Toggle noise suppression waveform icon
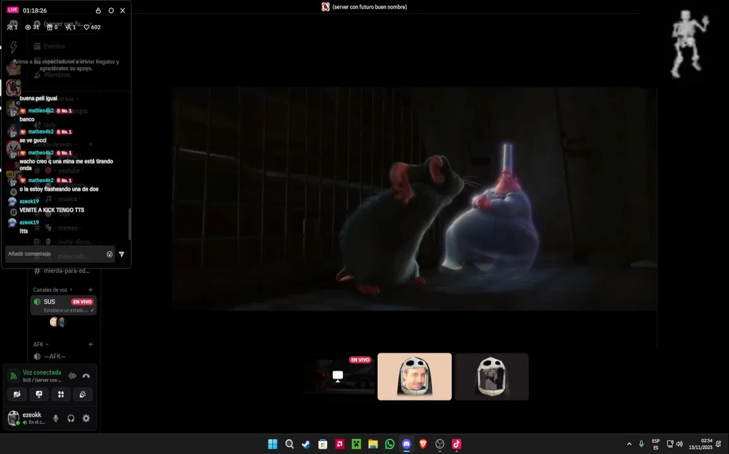 pos(72,376)
